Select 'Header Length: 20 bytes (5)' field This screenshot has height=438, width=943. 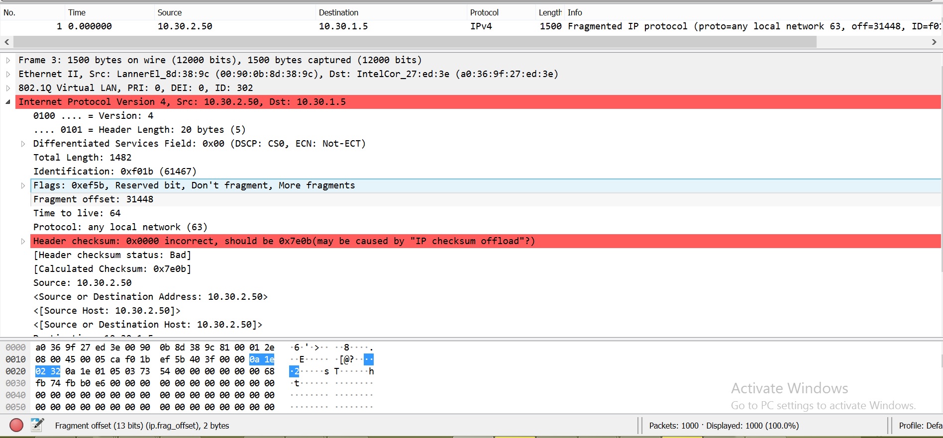coord(140,130)
